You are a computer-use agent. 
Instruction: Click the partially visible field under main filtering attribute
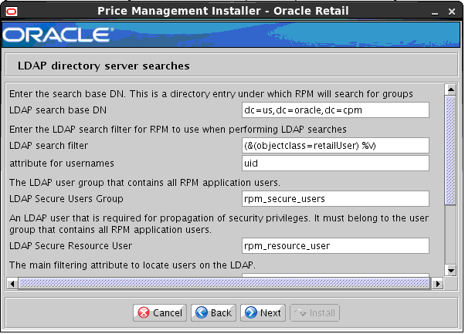[x=335, y=275]
